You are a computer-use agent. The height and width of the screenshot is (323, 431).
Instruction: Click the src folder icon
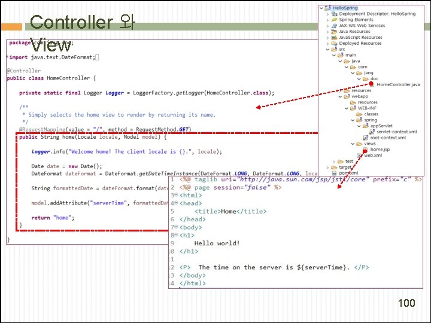[334, 49]
